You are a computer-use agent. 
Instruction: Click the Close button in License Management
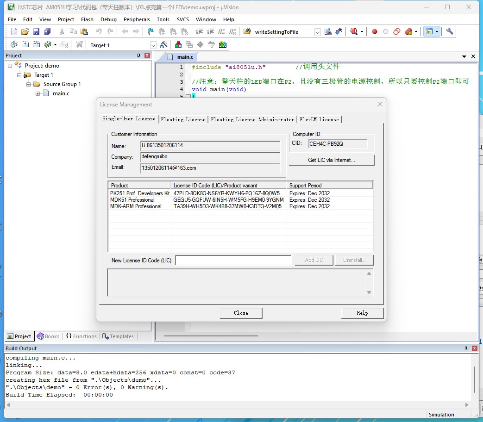point(241,313)
